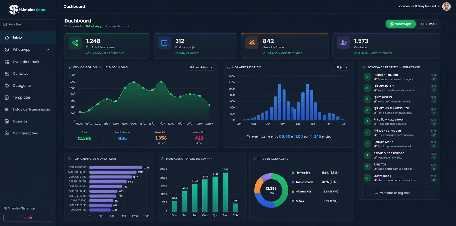Expand the WhatsApp sidebar submenu chevron
Image resolution: width=456 pixels, height=226 pixels.
click(x=48, y=50)
